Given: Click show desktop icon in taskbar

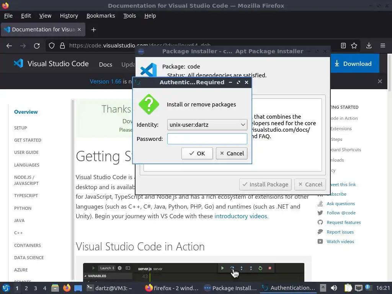Looking at the screenshot, I should (78, 288).
